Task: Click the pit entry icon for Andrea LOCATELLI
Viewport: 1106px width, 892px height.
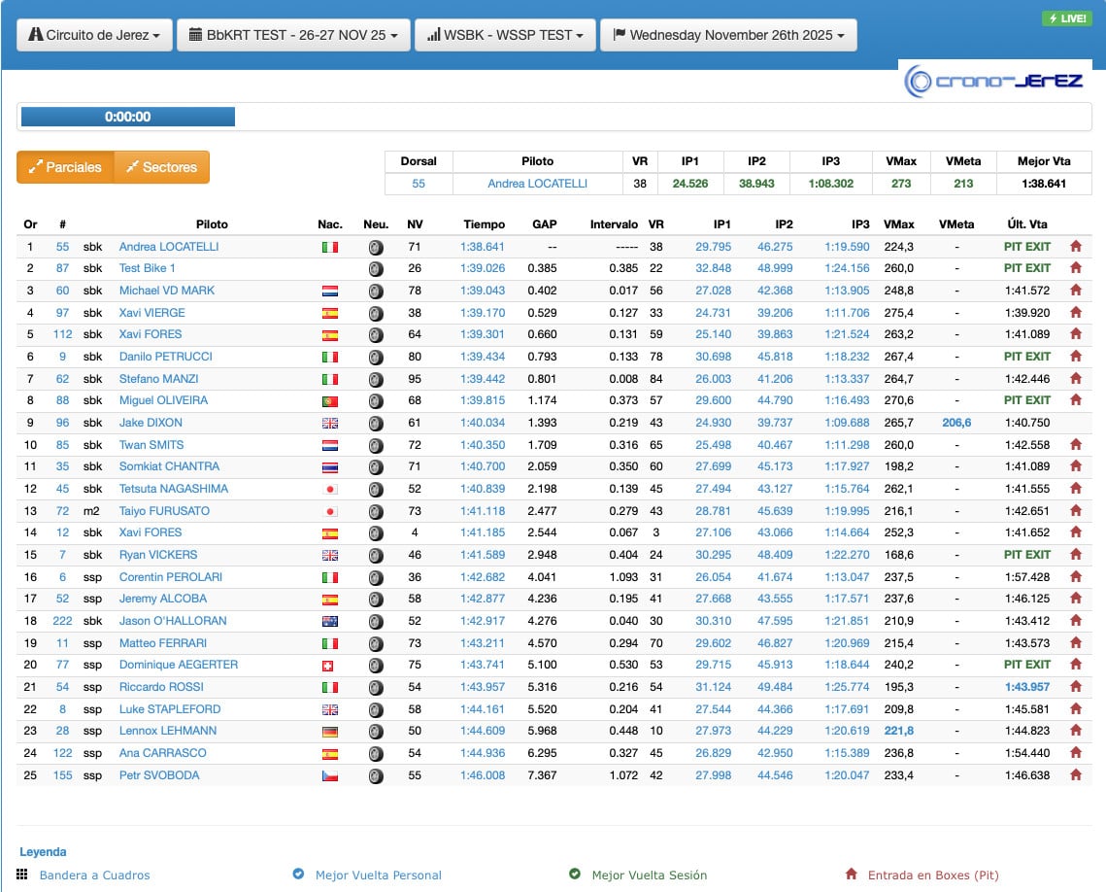Action: click(x=1075, y=247)
